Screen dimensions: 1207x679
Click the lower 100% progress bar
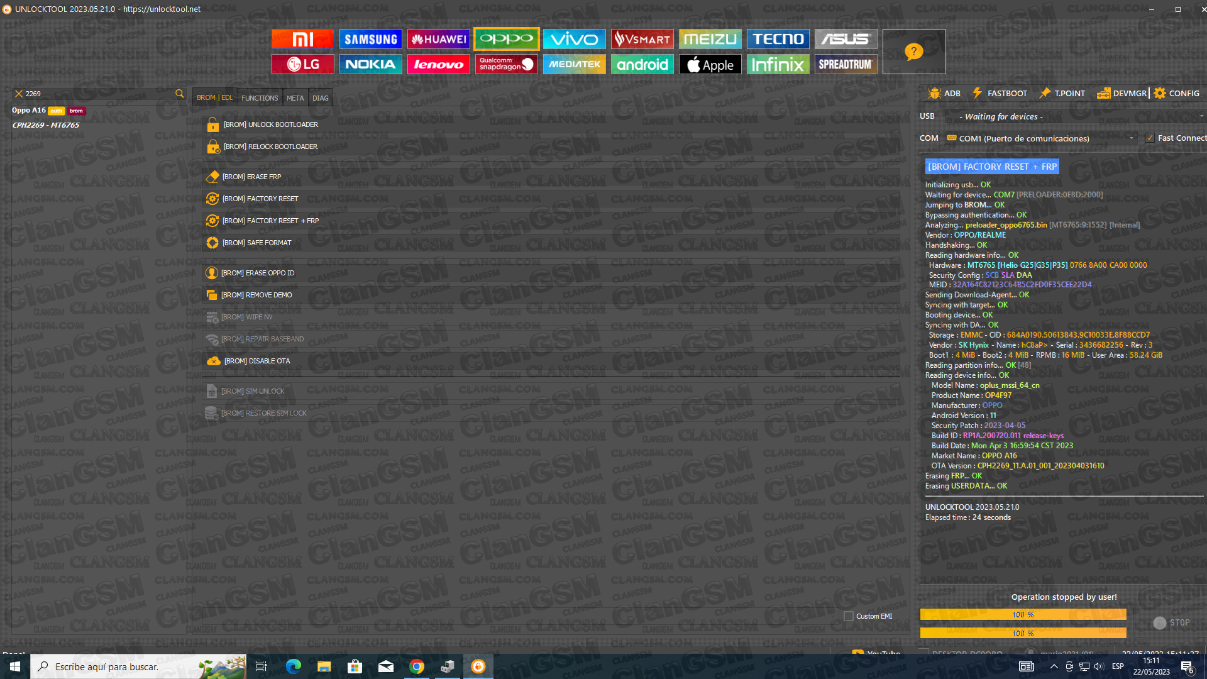coord(1023,633)
